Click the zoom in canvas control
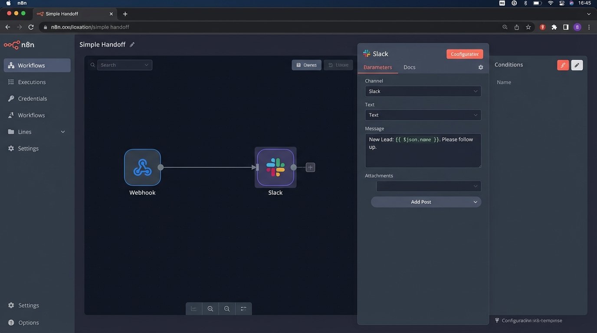The image size is (597, 333). tap(210, 308)
